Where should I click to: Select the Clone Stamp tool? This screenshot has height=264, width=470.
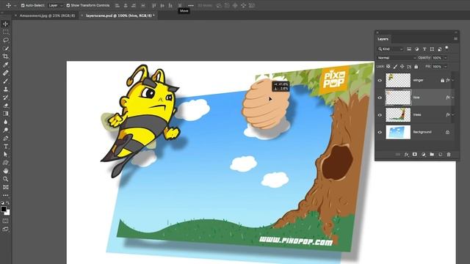click(5, 89)
